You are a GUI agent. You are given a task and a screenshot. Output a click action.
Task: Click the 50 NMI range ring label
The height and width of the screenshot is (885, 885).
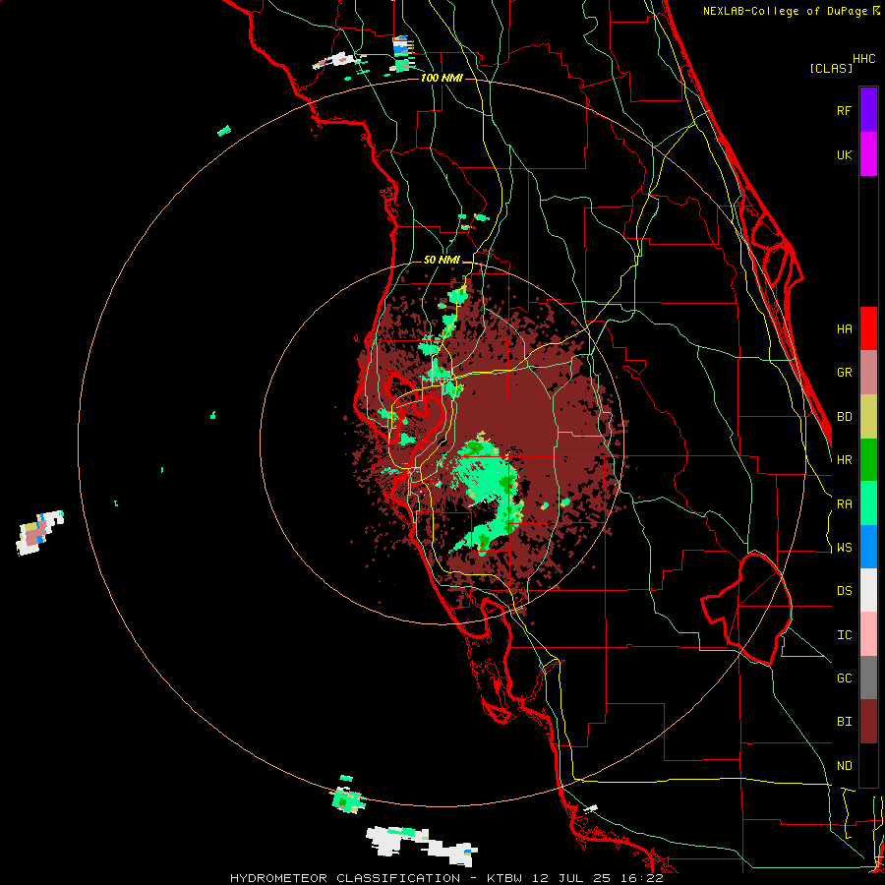tap(442, 260)
